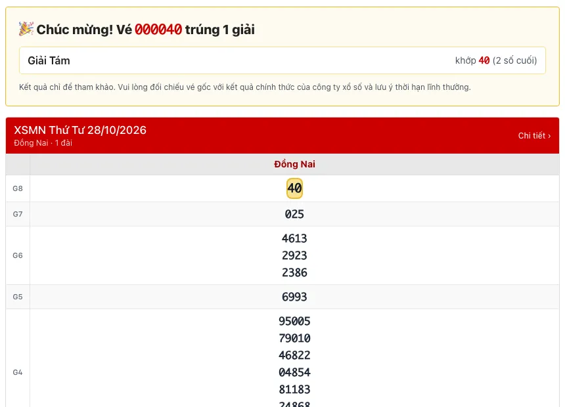Click the G4 row label
The height and width of the screenshot is (407, 565).
(18, 372)
